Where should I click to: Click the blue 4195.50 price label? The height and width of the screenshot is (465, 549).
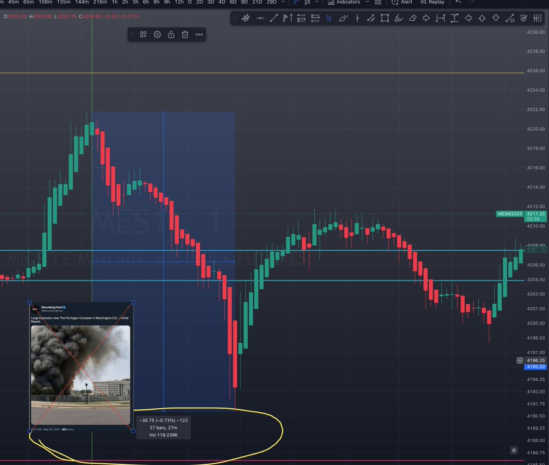coord(536,367)
